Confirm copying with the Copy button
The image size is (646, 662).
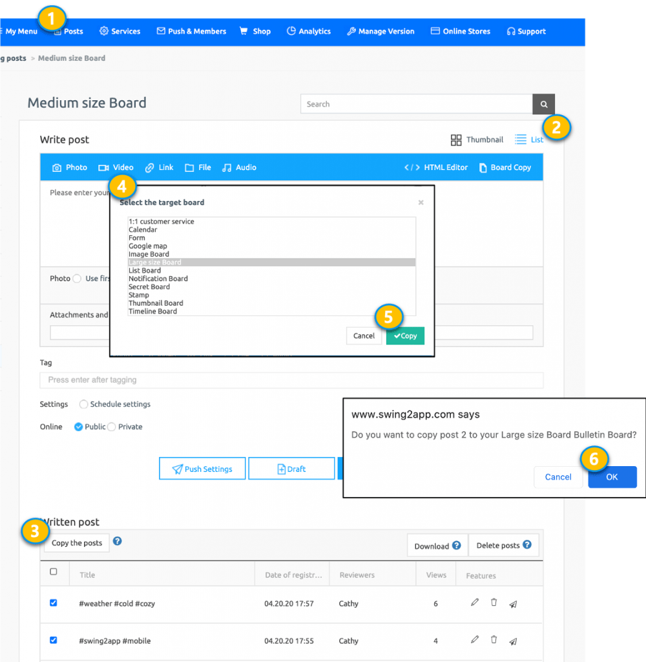(405, 336)
